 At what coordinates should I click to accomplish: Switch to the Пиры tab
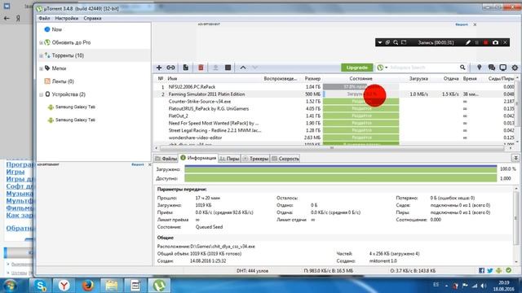point(230,159)
